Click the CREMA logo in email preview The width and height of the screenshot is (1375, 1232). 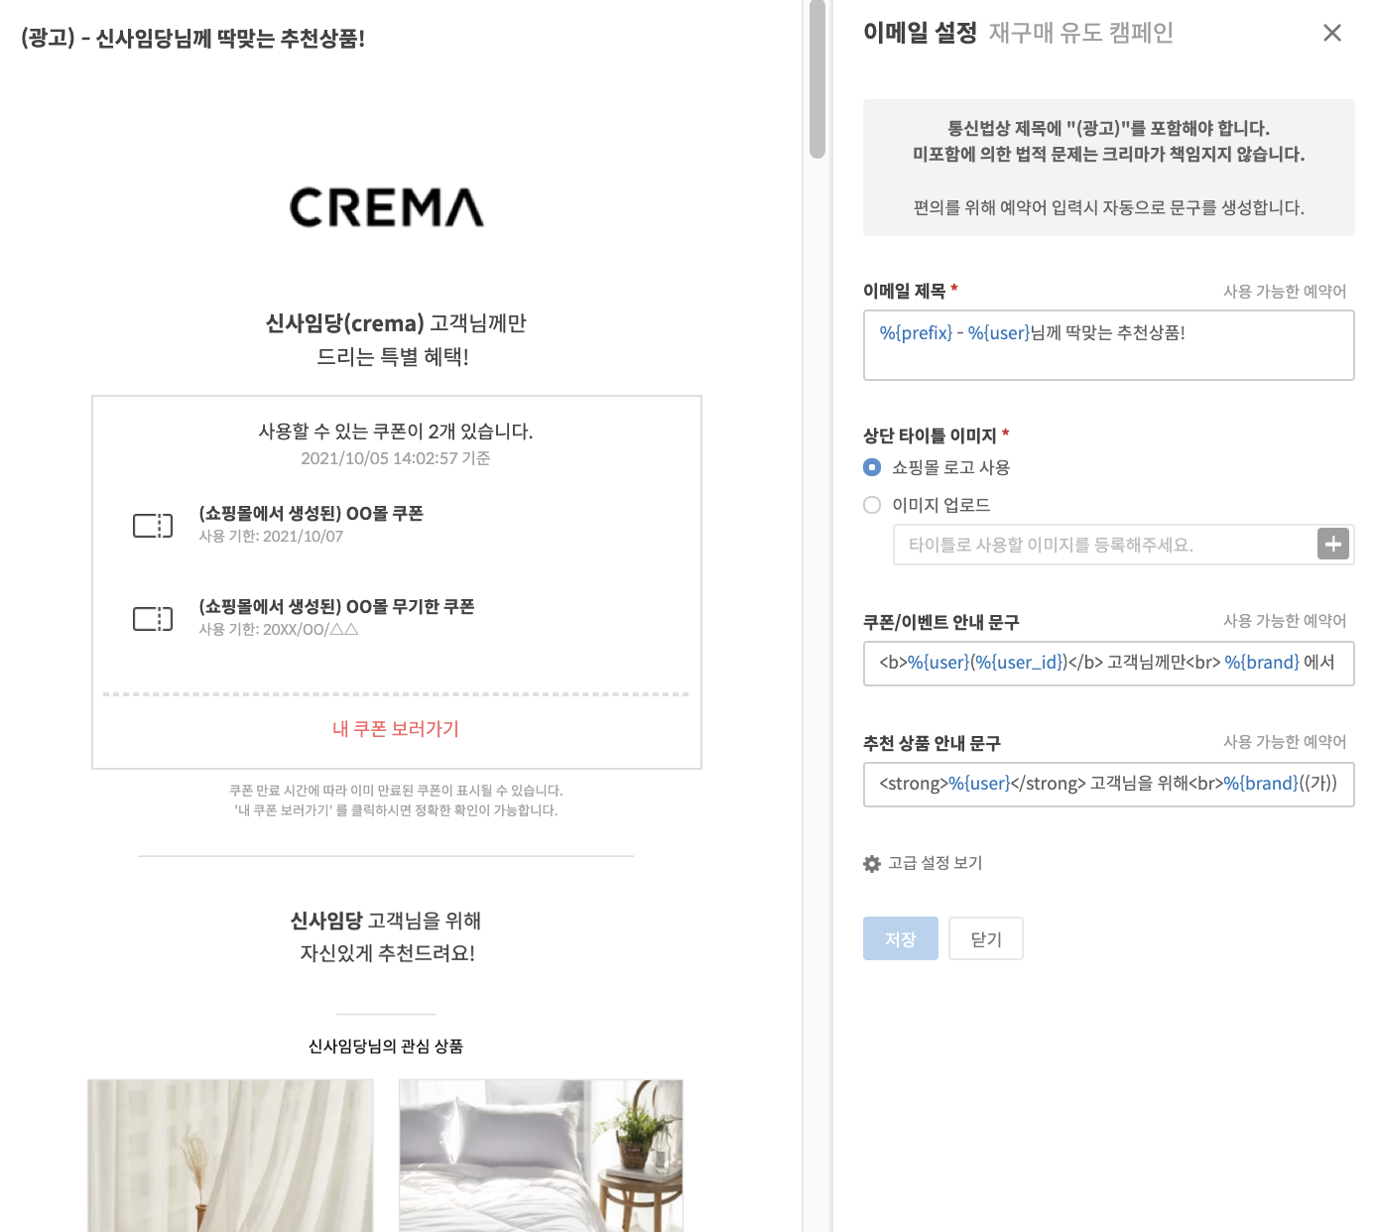[386, 207]
